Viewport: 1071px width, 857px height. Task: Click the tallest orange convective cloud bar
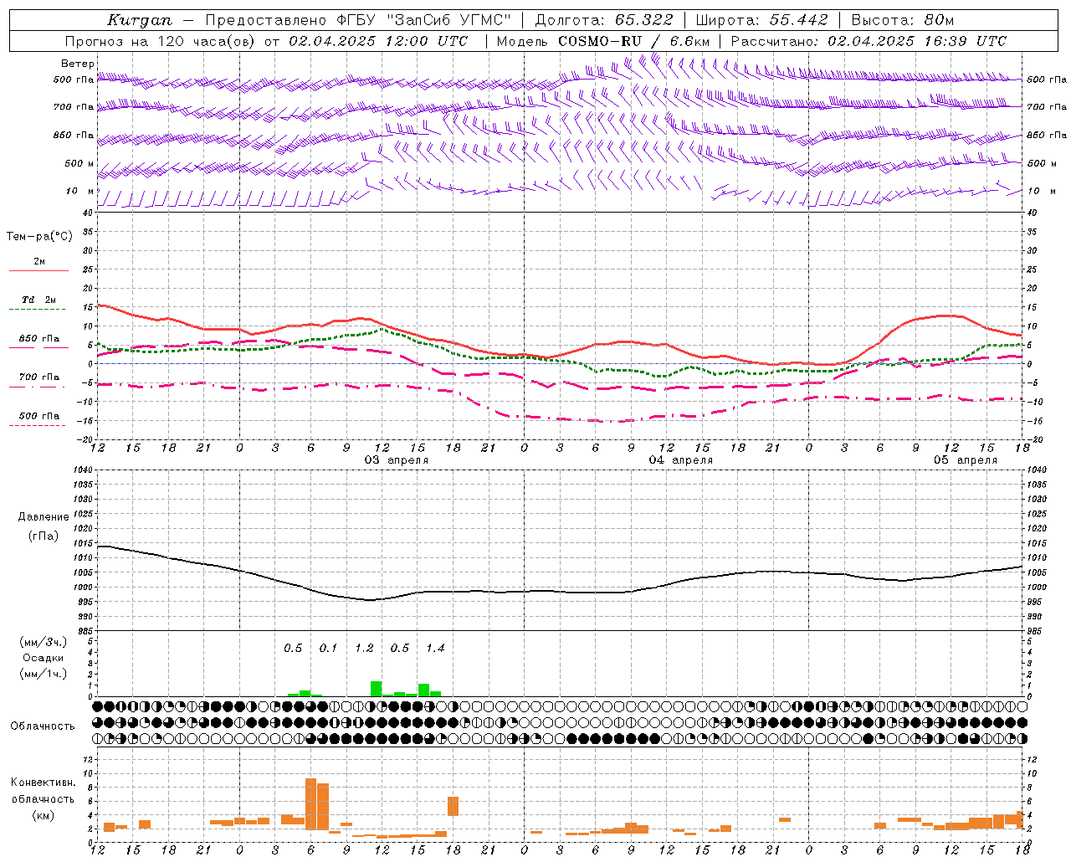311,803
